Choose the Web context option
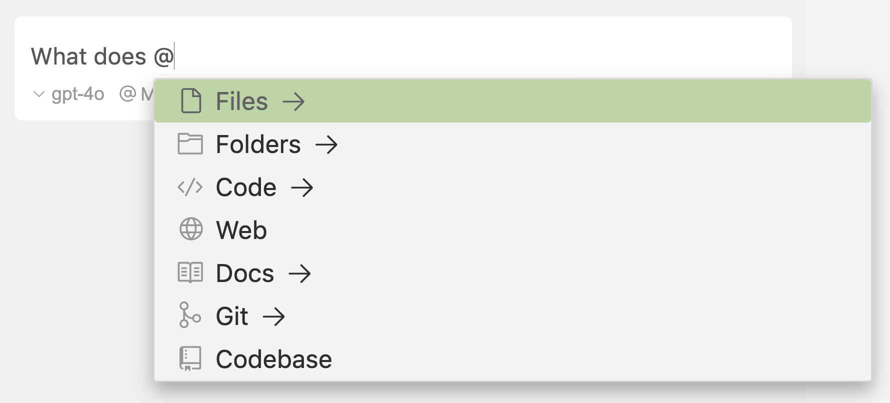The width and height of the screenshot is (890, 403). point(241,230)
